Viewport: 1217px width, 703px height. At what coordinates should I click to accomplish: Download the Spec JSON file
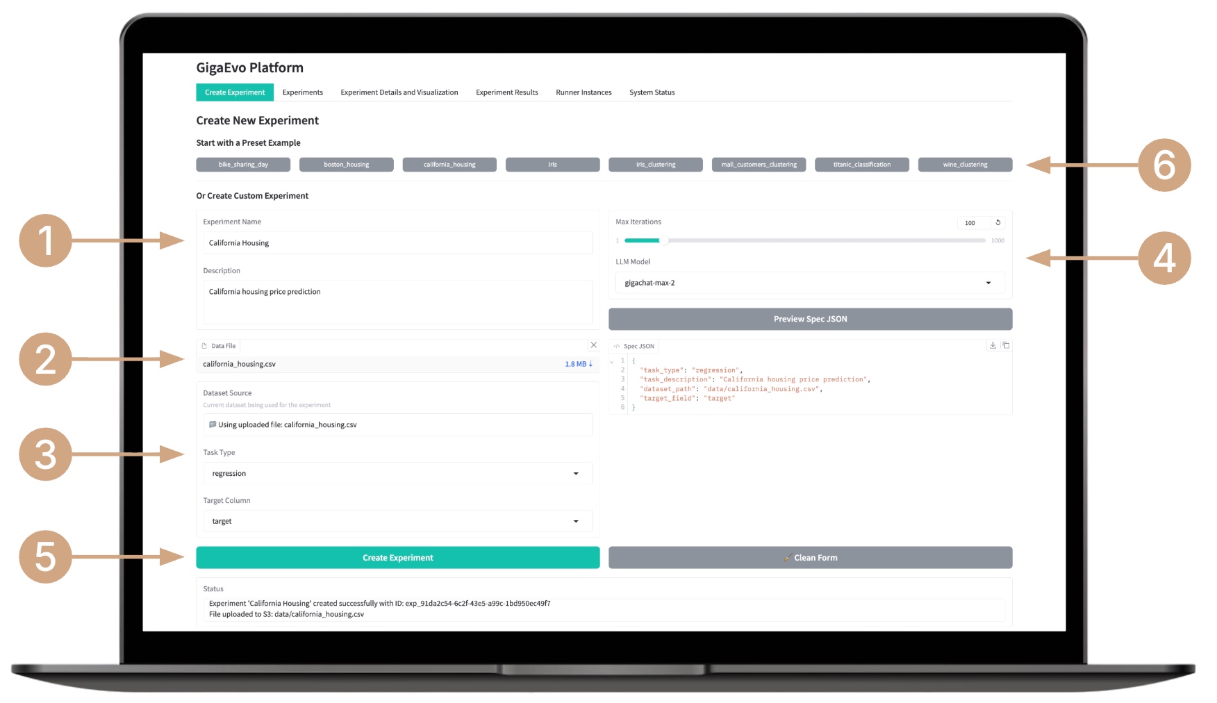[993, 345]
